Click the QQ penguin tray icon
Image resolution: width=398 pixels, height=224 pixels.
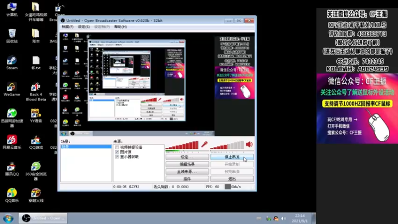tap(276, 219)
